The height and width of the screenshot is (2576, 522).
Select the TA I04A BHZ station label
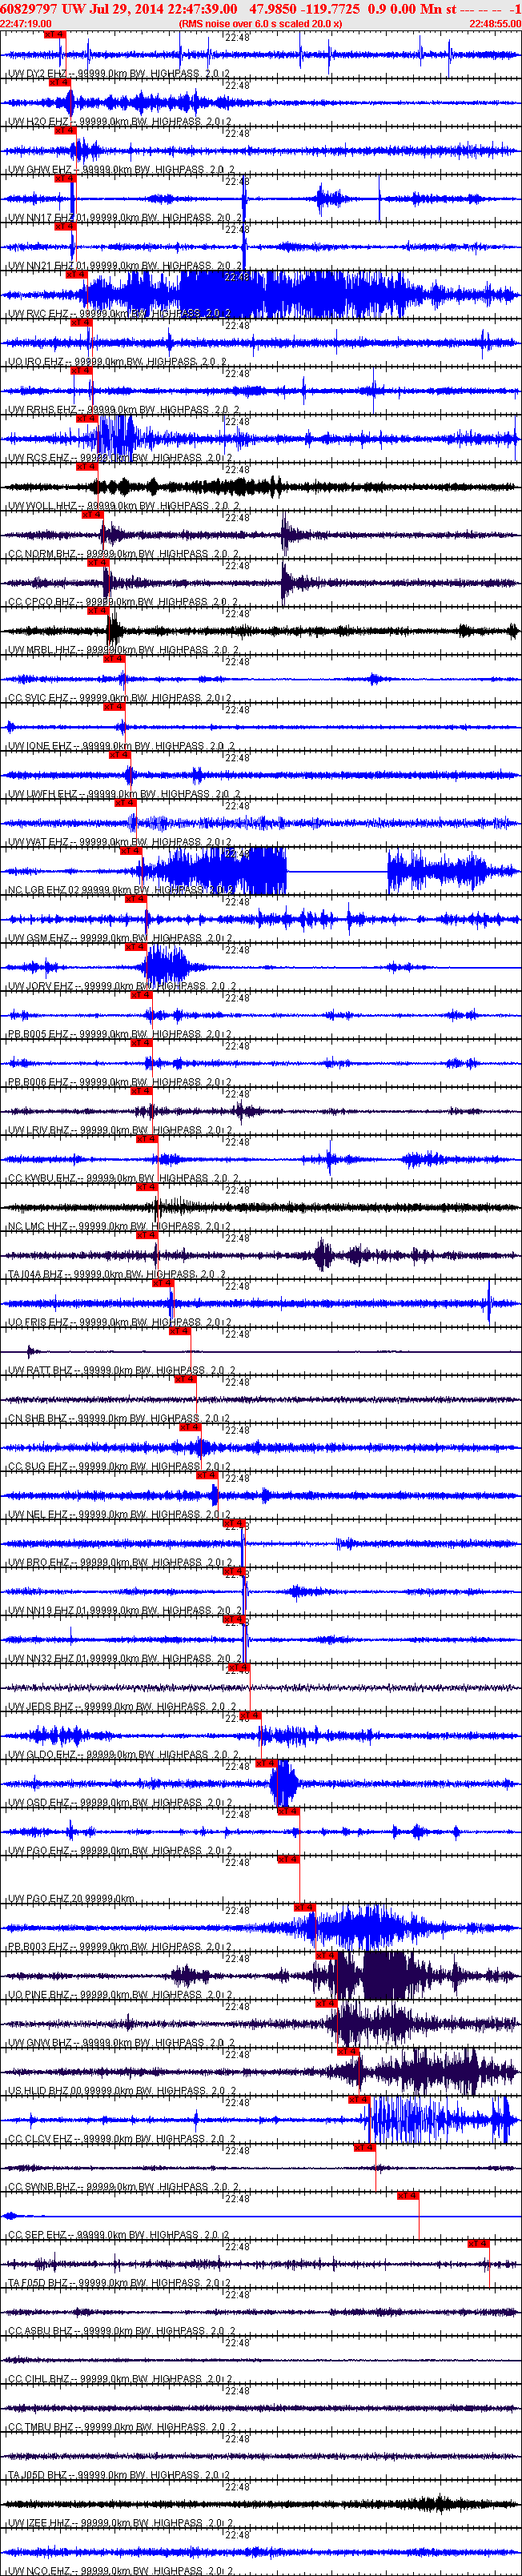(x=117, y=1274)
